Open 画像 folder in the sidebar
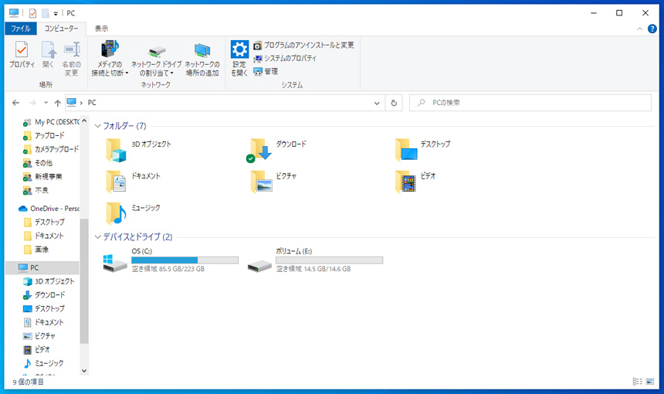 coord(36,250)
